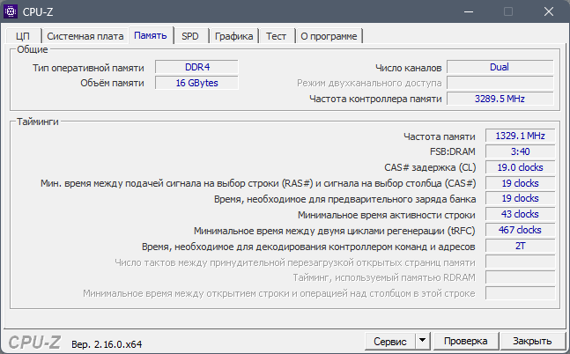Image resolution: width=570 pixels, height=354 pixels.
Task: Open the Графика tab
Action: click(233, 36)
